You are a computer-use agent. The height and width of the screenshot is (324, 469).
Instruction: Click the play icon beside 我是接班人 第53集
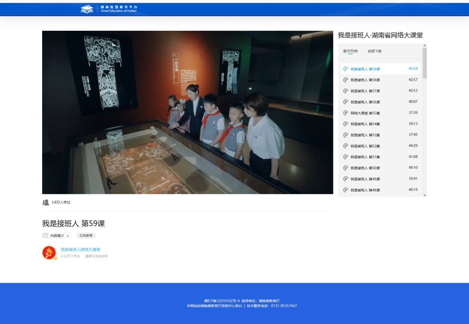coord(346,135)
